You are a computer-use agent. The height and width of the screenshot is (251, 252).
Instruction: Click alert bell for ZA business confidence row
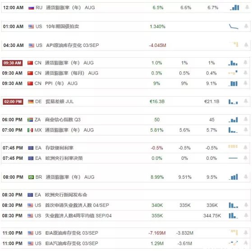[246, 119]
